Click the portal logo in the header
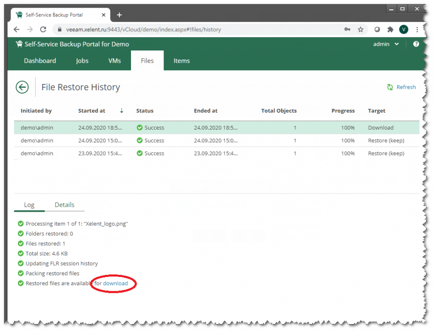 [x=19, y=44]
